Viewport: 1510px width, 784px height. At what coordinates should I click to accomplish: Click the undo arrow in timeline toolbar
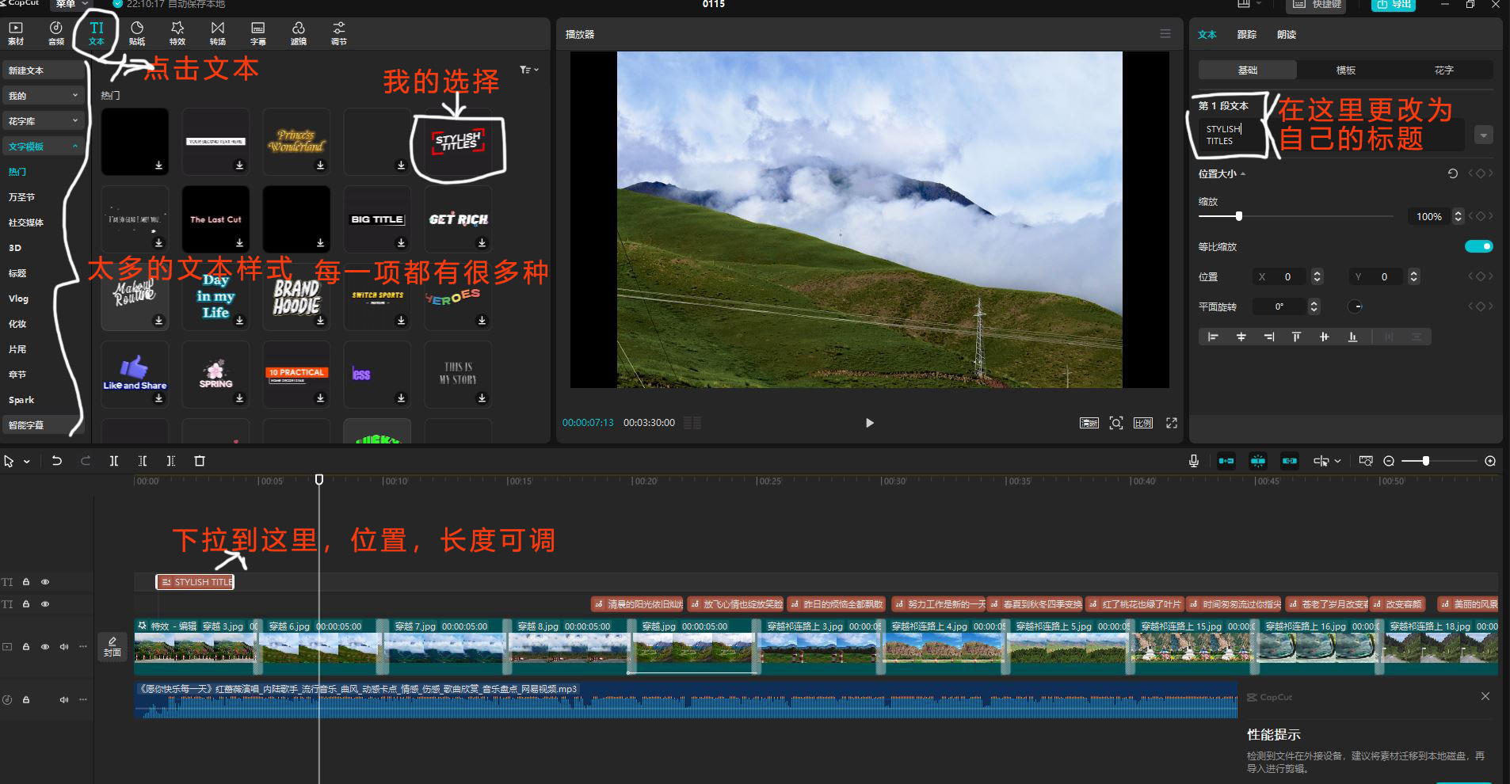coord(57,461)
